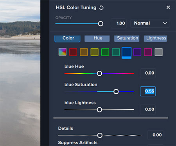Select the aqua teal color swatch
The width and height of the screenshot is (176, 146).
click(116, 52)
